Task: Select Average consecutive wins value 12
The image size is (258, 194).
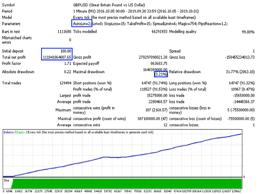Action: pyautogui.click(x=165, y=125)
